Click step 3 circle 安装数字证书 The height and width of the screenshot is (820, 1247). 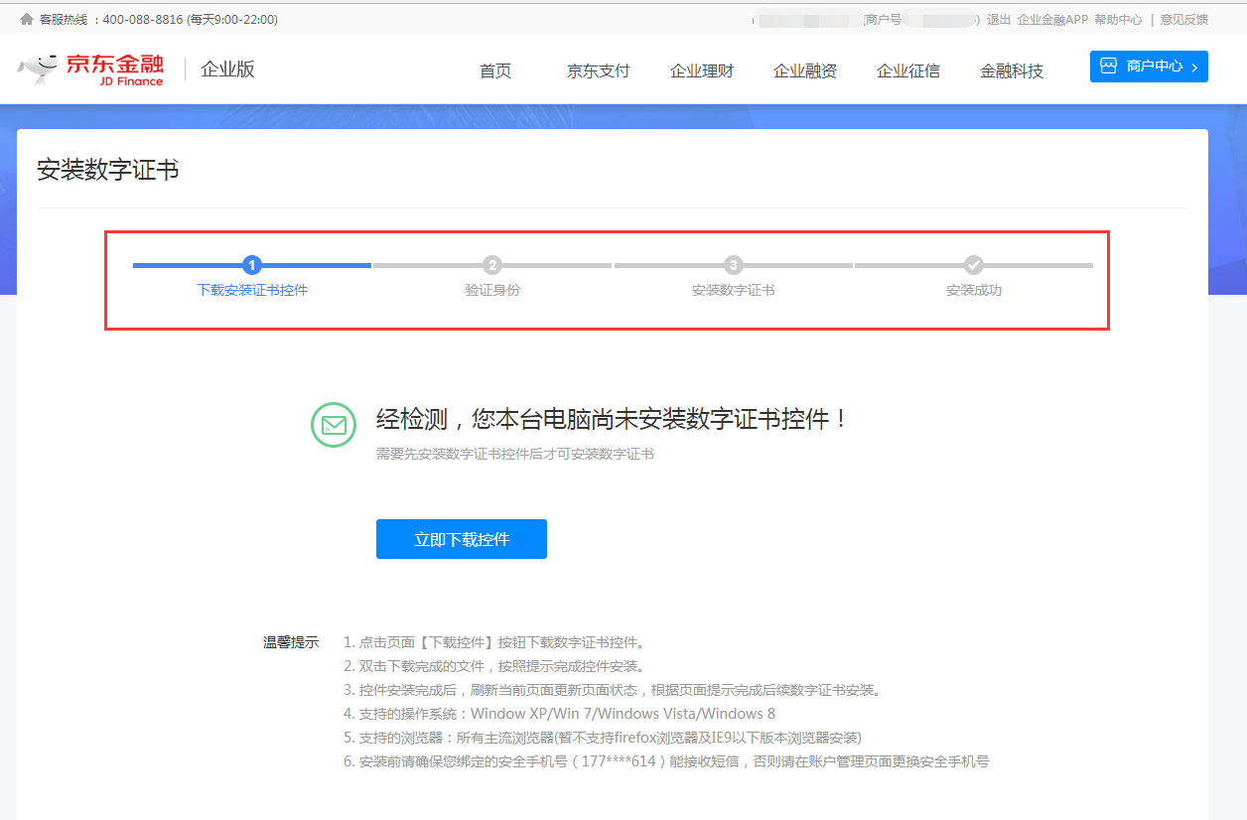[x=733, y=265]
